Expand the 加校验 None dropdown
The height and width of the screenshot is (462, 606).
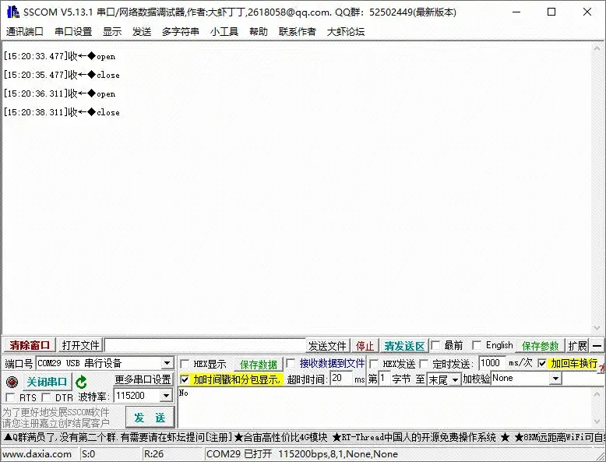[x=555, y=379]
